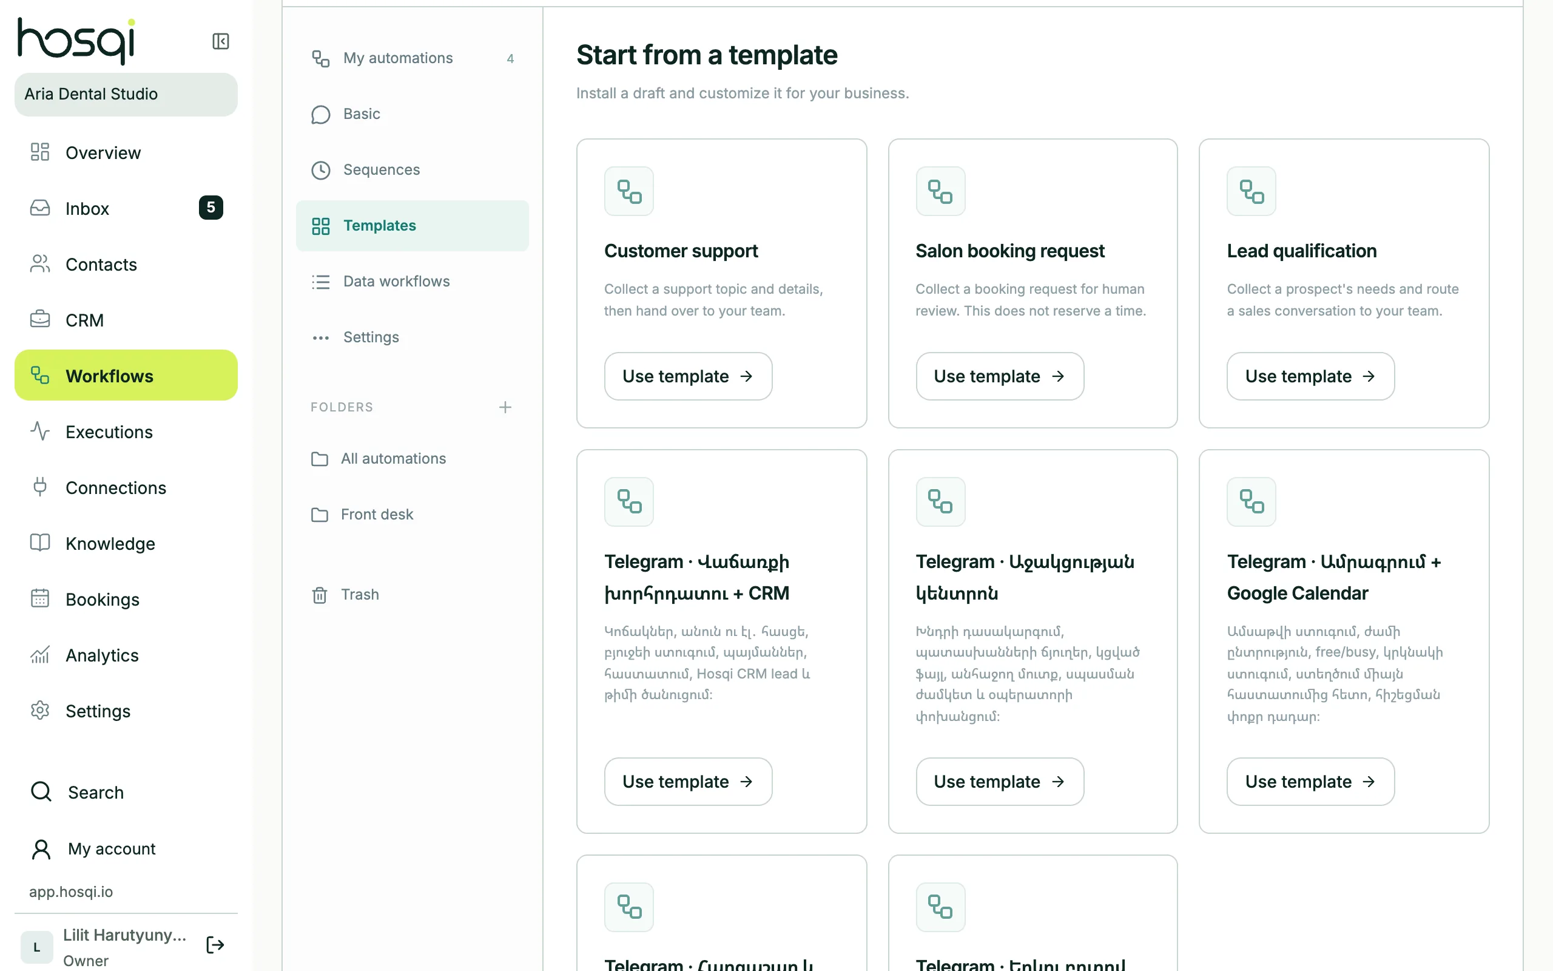Click the Customer support card title
The image size is (1553, 971).
coord(681,251)
